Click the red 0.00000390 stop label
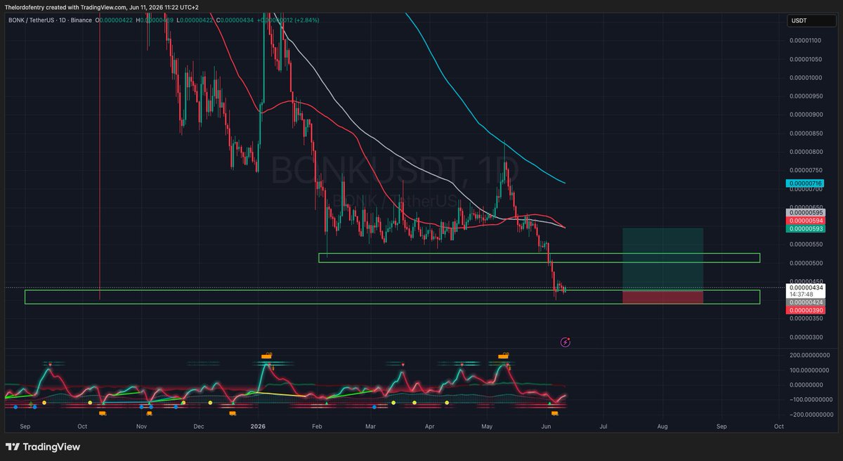The width and height of the screenshot is (843, 461). (805, 310)
